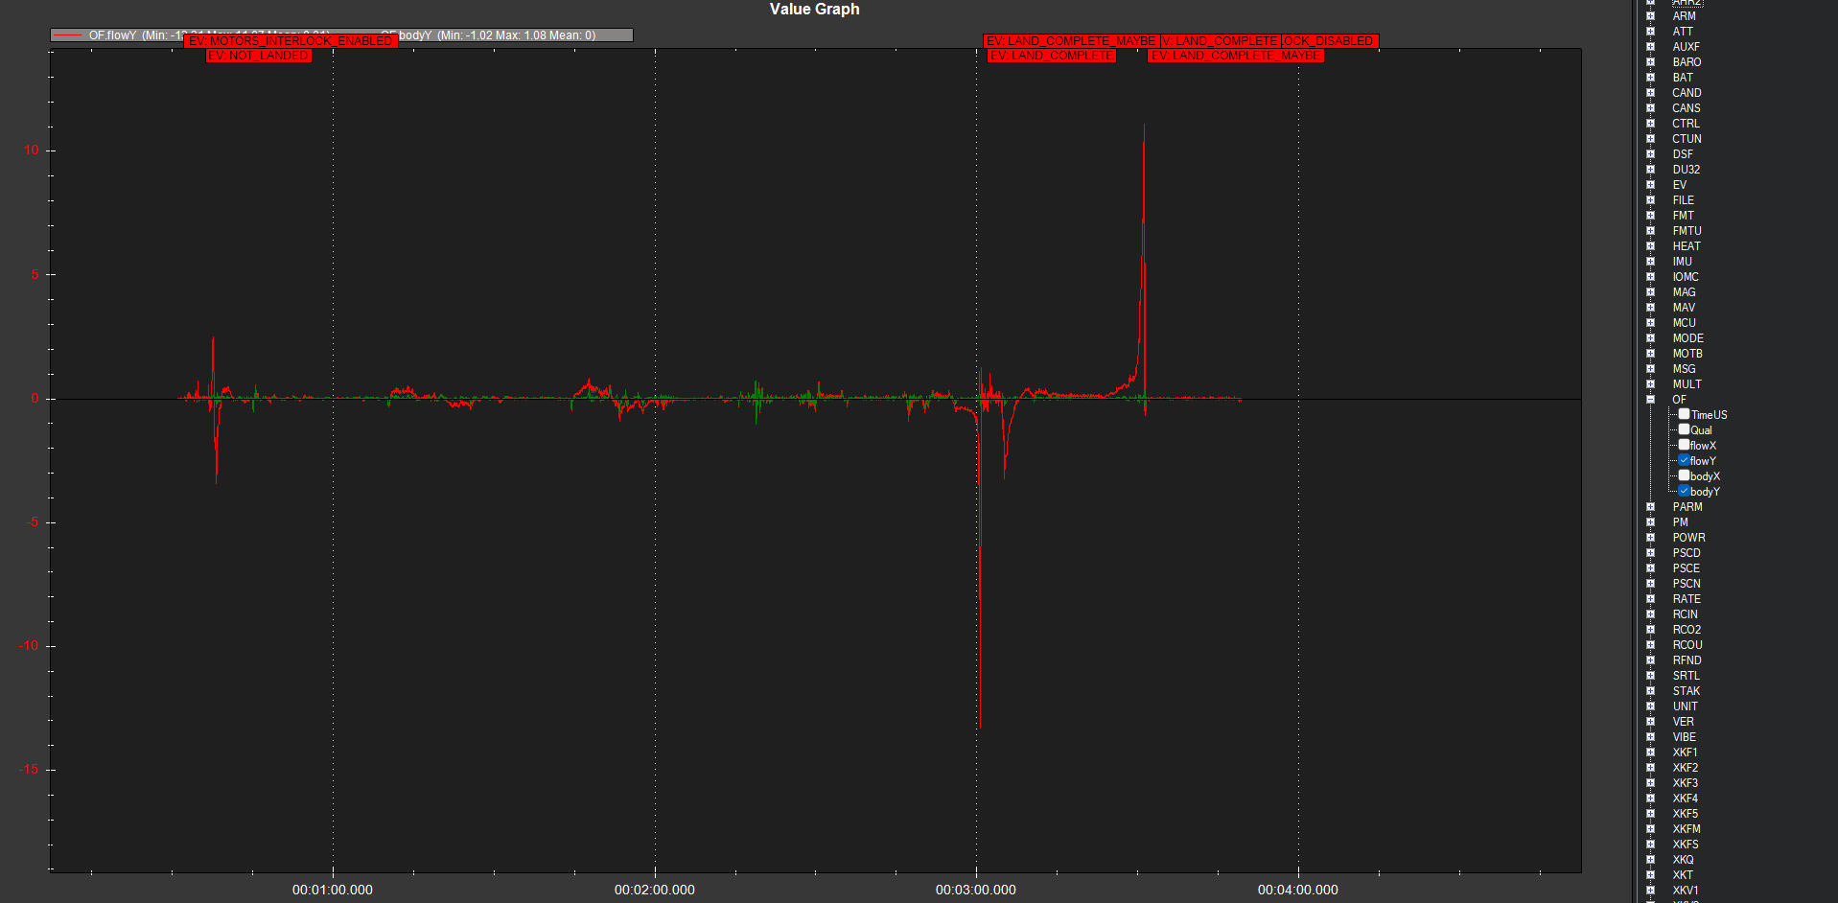Image resolution: width=1838 pixels, height=903 pixels.
Task: Click the EV: LAND_COMPLETE event label
Action: pos(1052,56)
